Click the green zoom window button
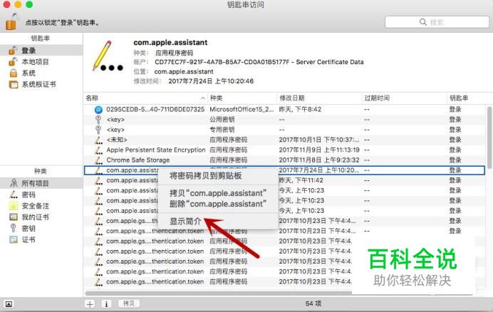 29,4
